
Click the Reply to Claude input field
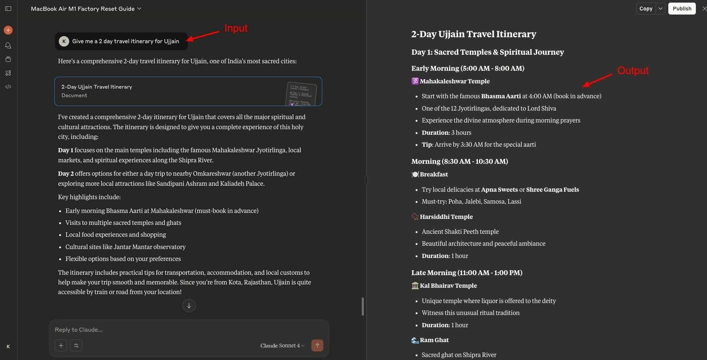(189, 329)
